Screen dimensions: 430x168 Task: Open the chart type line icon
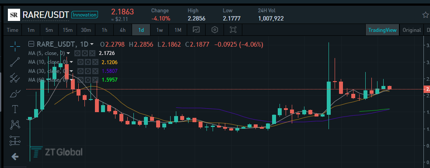pos(196,30)
